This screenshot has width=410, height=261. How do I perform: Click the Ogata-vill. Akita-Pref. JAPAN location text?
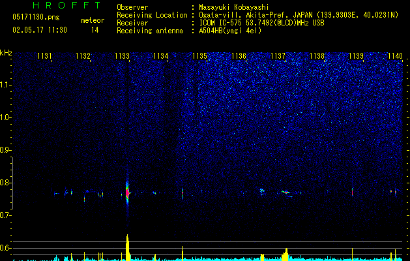coord(299,15)
